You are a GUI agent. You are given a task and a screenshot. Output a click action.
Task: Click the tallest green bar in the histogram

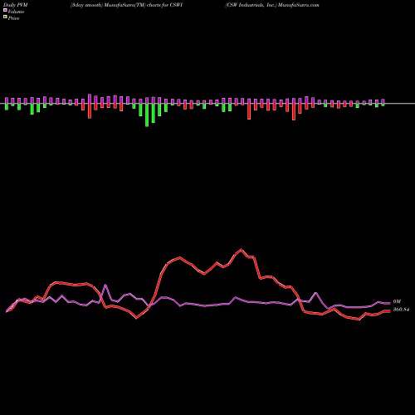pos(147,115)
